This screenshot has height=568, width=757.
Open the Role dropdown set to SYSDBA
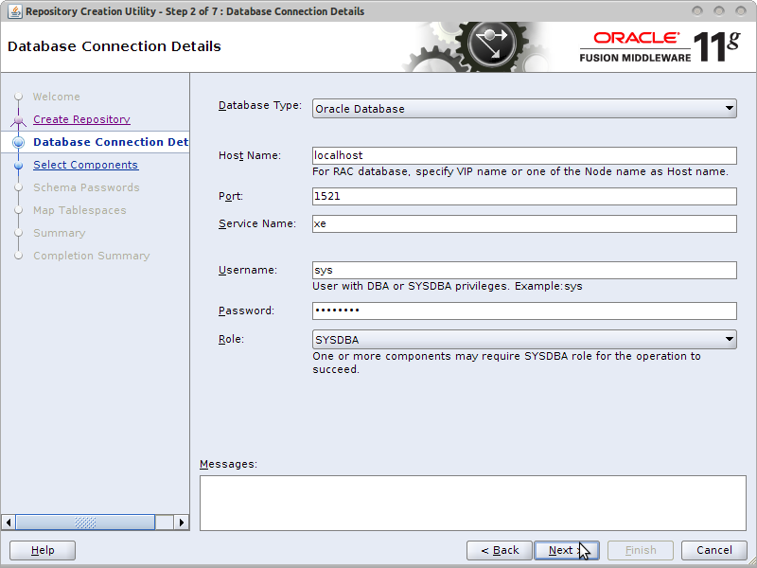tap(524, 340)
